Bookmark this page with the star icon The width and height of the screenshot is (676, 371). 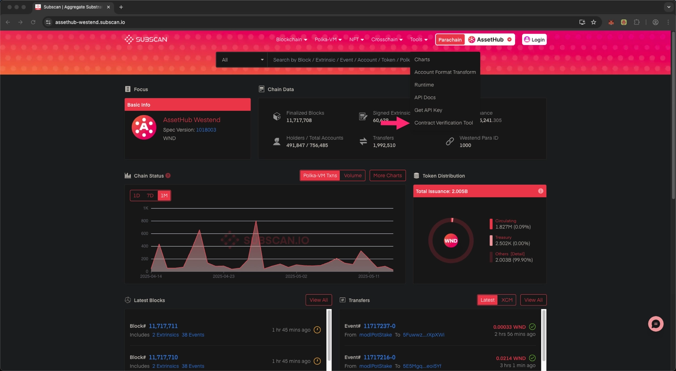[594, 22]
